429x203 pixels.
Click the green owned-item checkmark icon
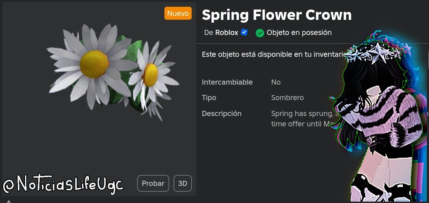[260, 33]
